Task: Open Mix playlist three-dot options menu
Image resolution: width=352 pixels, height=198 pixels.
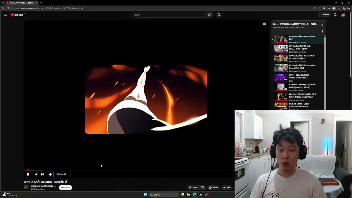Action: tap(322, 31)
